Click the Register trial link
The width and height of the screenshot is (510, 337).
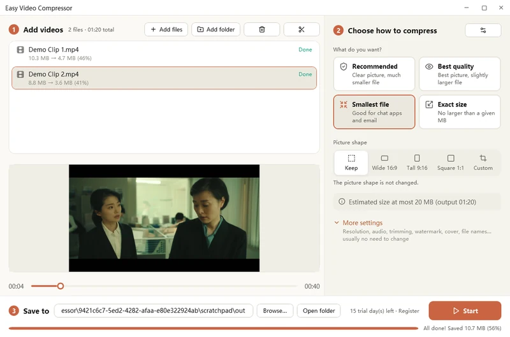409,311
